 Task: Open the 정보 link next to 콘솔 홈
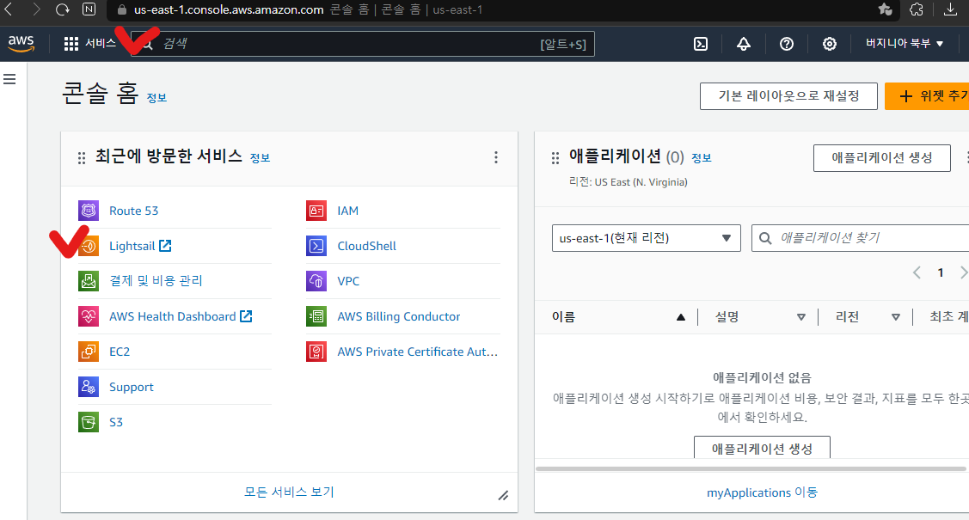click(x=156, y=98)
